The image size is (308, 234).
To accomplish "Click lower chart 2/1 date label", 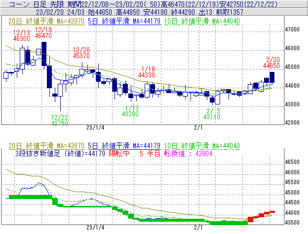I will tap(198, 228).
